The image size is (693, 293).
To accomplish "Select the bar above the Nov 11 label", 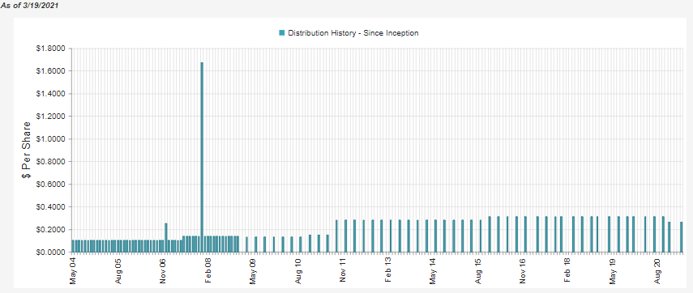I will (345, 236).
